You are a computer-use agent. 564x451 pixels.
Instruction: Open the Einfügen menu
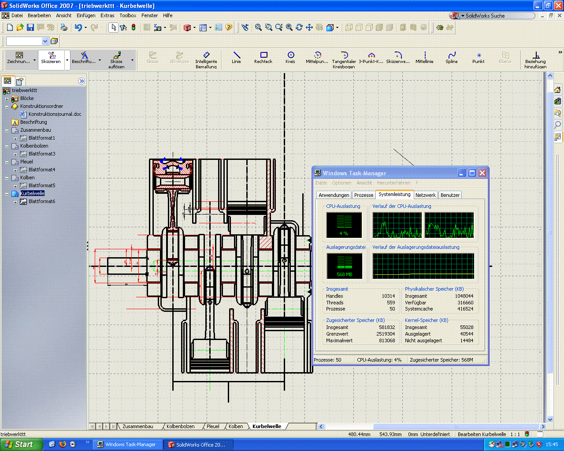[86, 15]
